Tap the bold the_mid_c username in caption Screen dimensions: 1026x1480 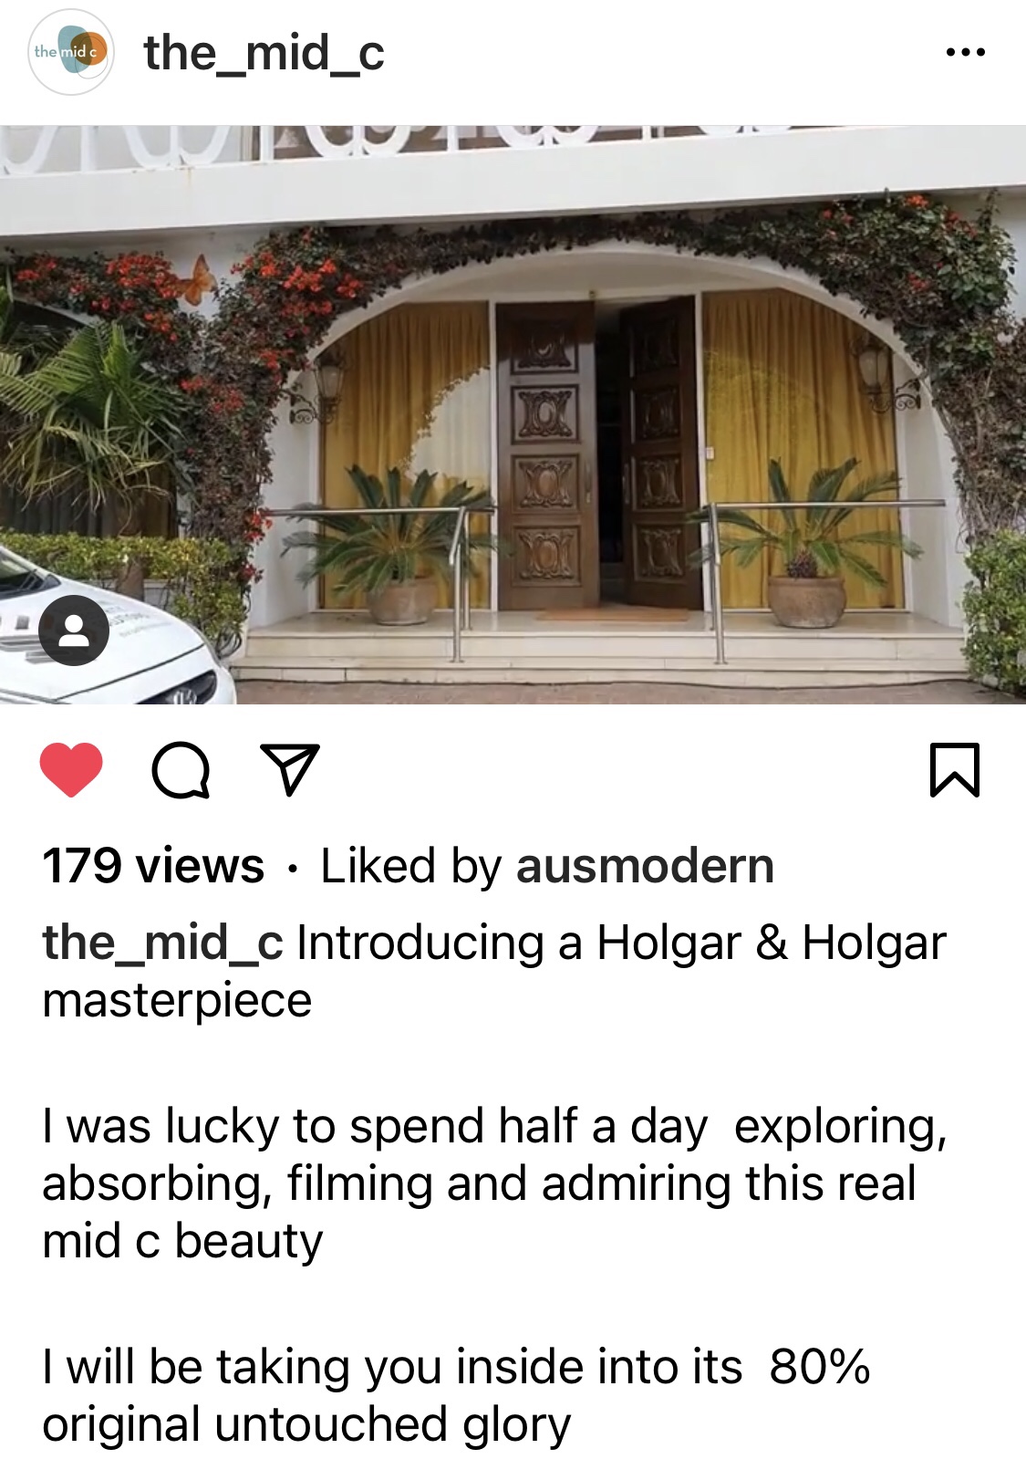pos(163,943)
